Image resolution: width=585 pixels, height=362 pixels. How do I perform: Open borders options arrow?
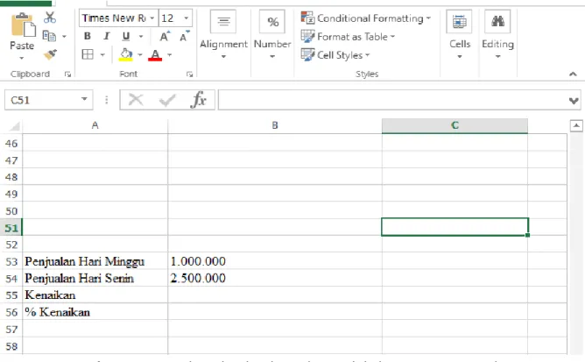point(102,55)
